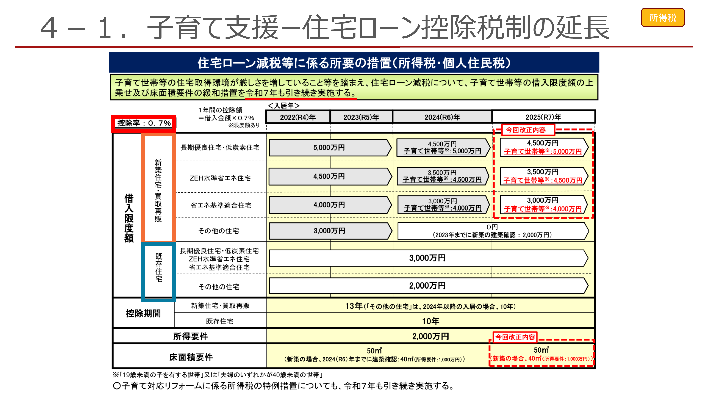Image resolution: width=708 pixels, height=393 pixels.
Task: Click the 所得要件 row heading
Action: click(x=190, y=336)
